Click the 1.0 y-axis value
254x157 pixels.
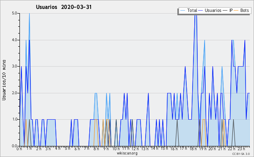click(x=14, y=119)
